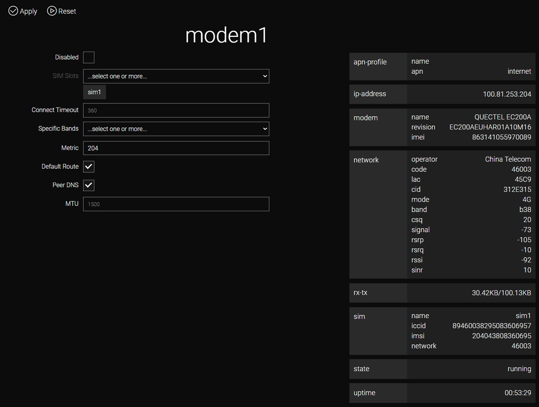The width and height of the screenshot is (539, 407).
Task: Click the Specific Bands dropdown chevron
Action: (265, 129)
